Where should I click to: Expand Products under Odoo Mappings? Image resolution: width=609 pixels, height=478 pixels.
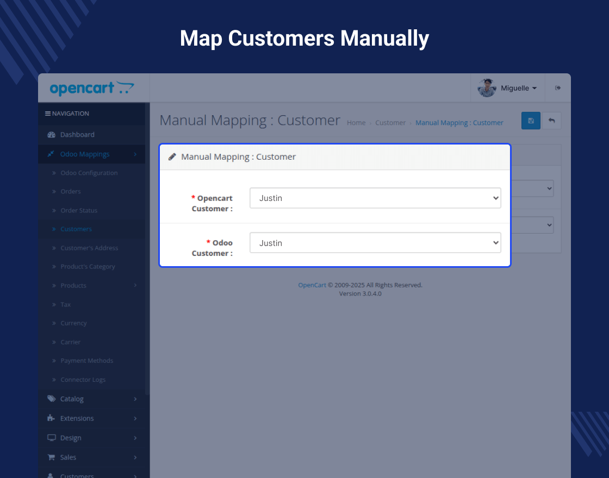click(92, 286)
